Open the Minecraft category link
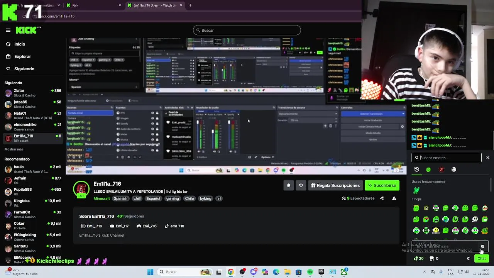Image resolution: width=494 pixels, height=278 pixels. (102, 198)
